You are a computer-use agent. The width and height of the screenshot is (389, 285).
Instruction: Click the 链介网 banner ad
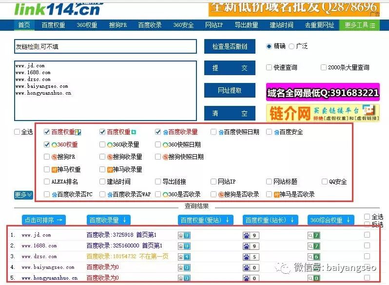pos(323,113)
